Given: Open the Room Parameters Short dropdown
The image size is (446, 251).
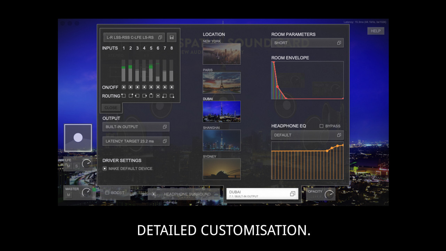Looking at the screenshot, I should pos(307,43).
